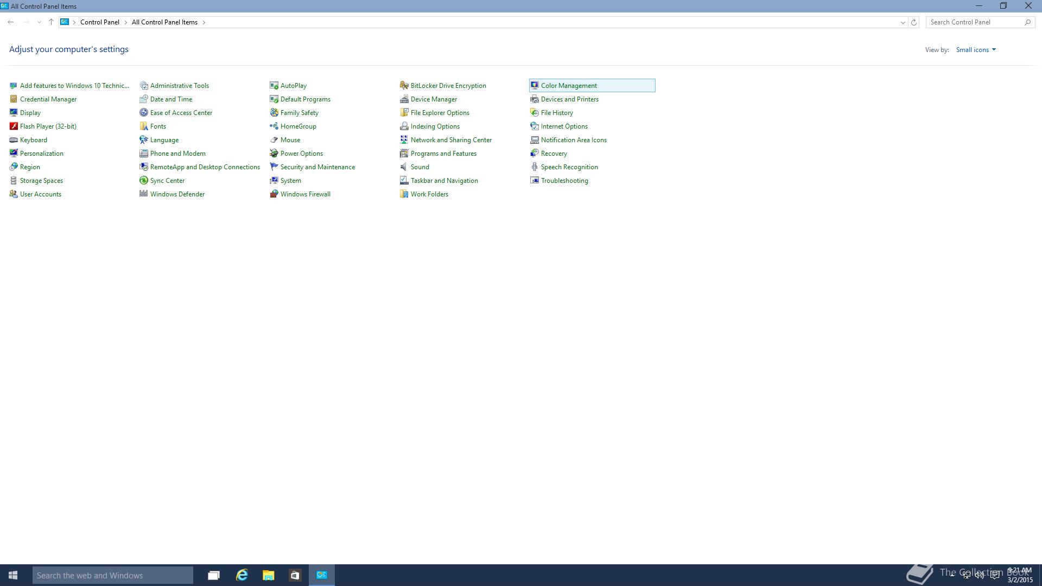Click the search magnifier icon in Control Panel
Image resolution: width=1042 pixels, height=586 pixels.
click(1027, 22)
